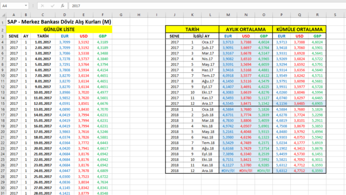Click the Cancel entry X icon

(43, 6)
